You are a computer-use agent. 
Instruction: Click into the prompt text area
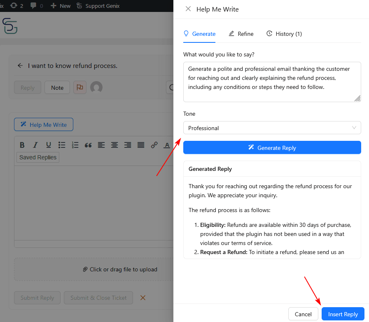pyautogui.click(x=272, y=82)
